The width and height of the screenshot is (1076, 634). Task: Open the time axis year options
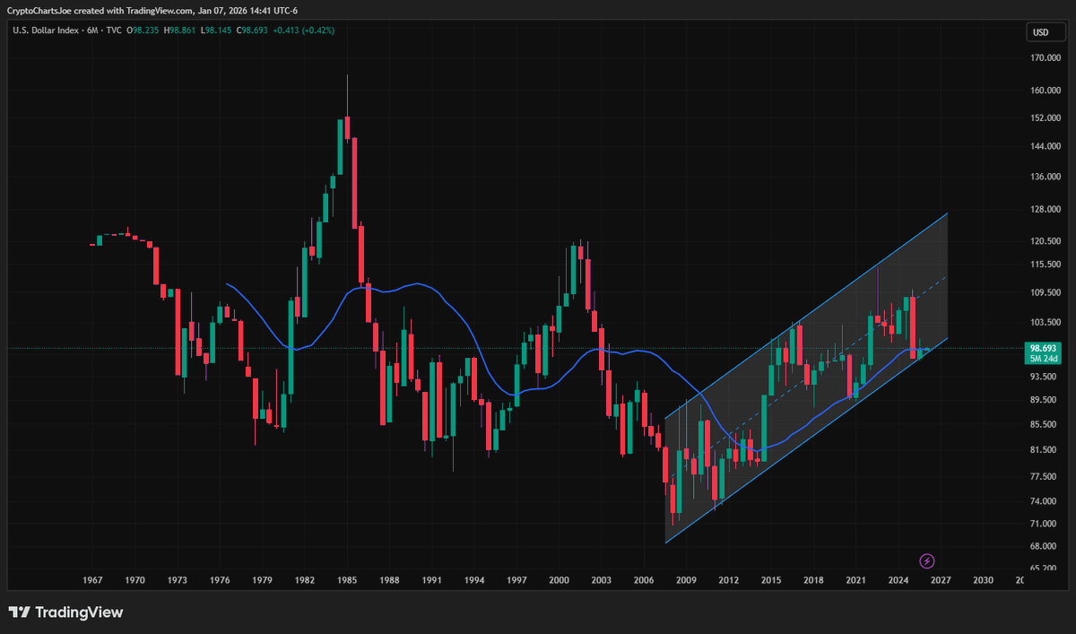pos(538,580)
